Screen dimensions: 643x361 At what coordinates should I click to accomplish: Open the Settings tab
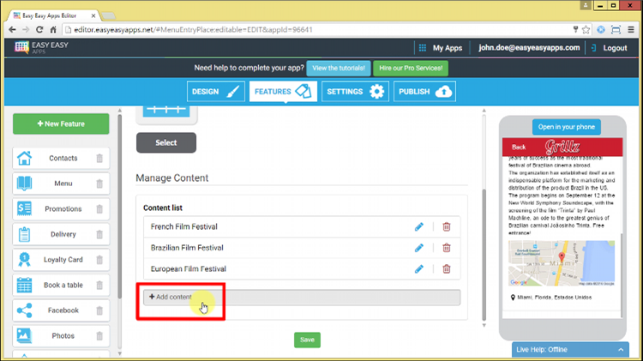[x=355, y=92]
